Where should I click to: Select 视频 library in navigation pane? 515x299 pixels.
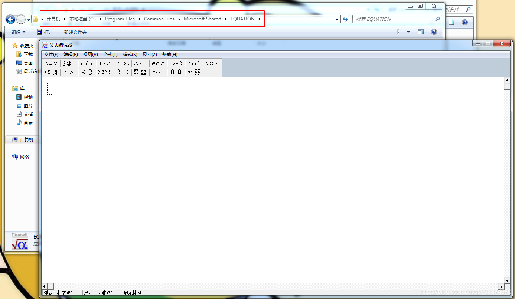[x=25, y=97]
